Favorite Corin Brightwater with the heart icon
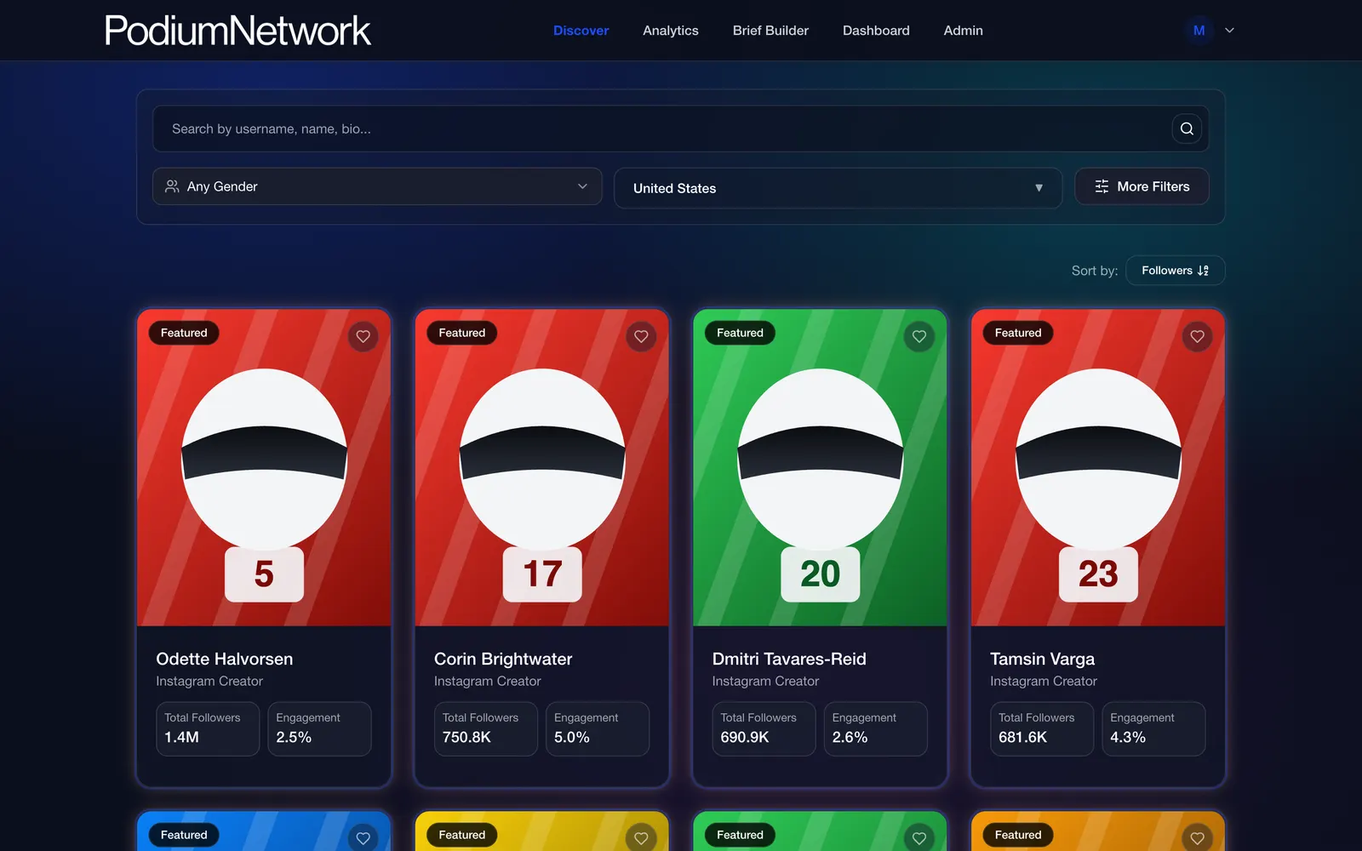 [x=641, y=336]
